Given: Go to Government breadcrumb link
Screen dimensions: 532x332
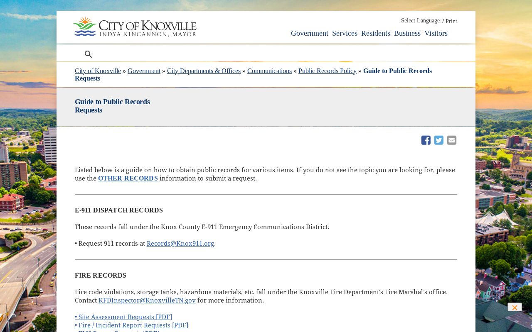Looking at the screenshot, I should click(x=144, y=71).
